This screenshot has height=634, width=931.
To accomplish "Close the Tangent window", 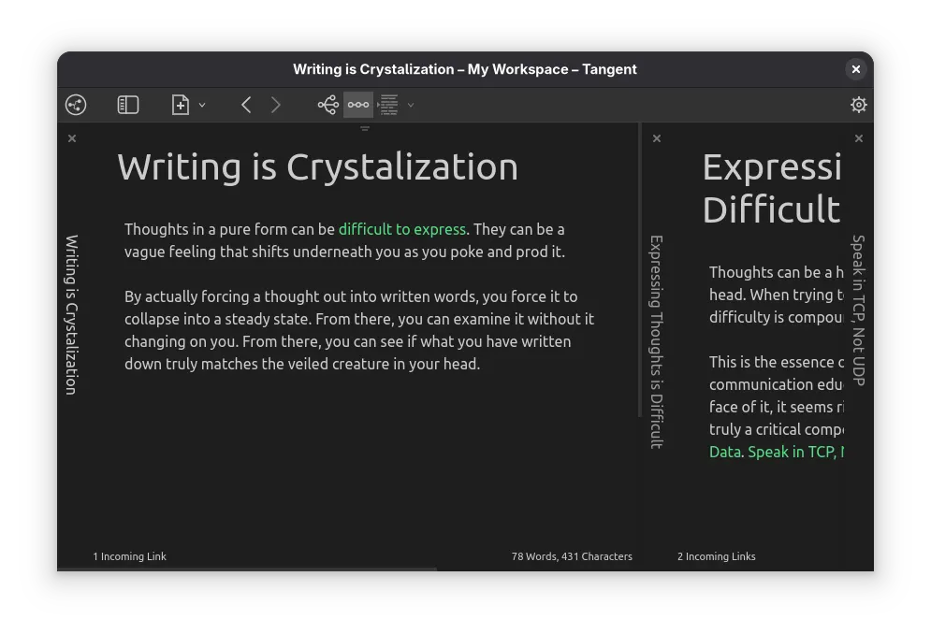I will click(x=856, y=69).
